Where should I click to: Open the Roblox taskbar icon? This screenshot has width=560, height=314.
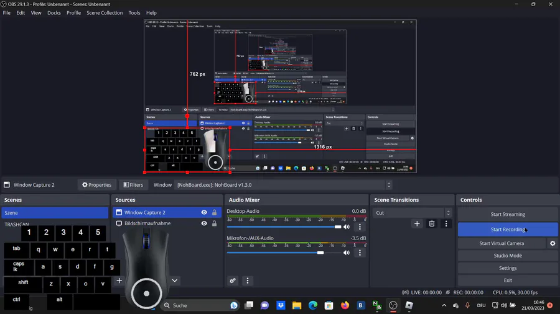[x=409, y=305]
